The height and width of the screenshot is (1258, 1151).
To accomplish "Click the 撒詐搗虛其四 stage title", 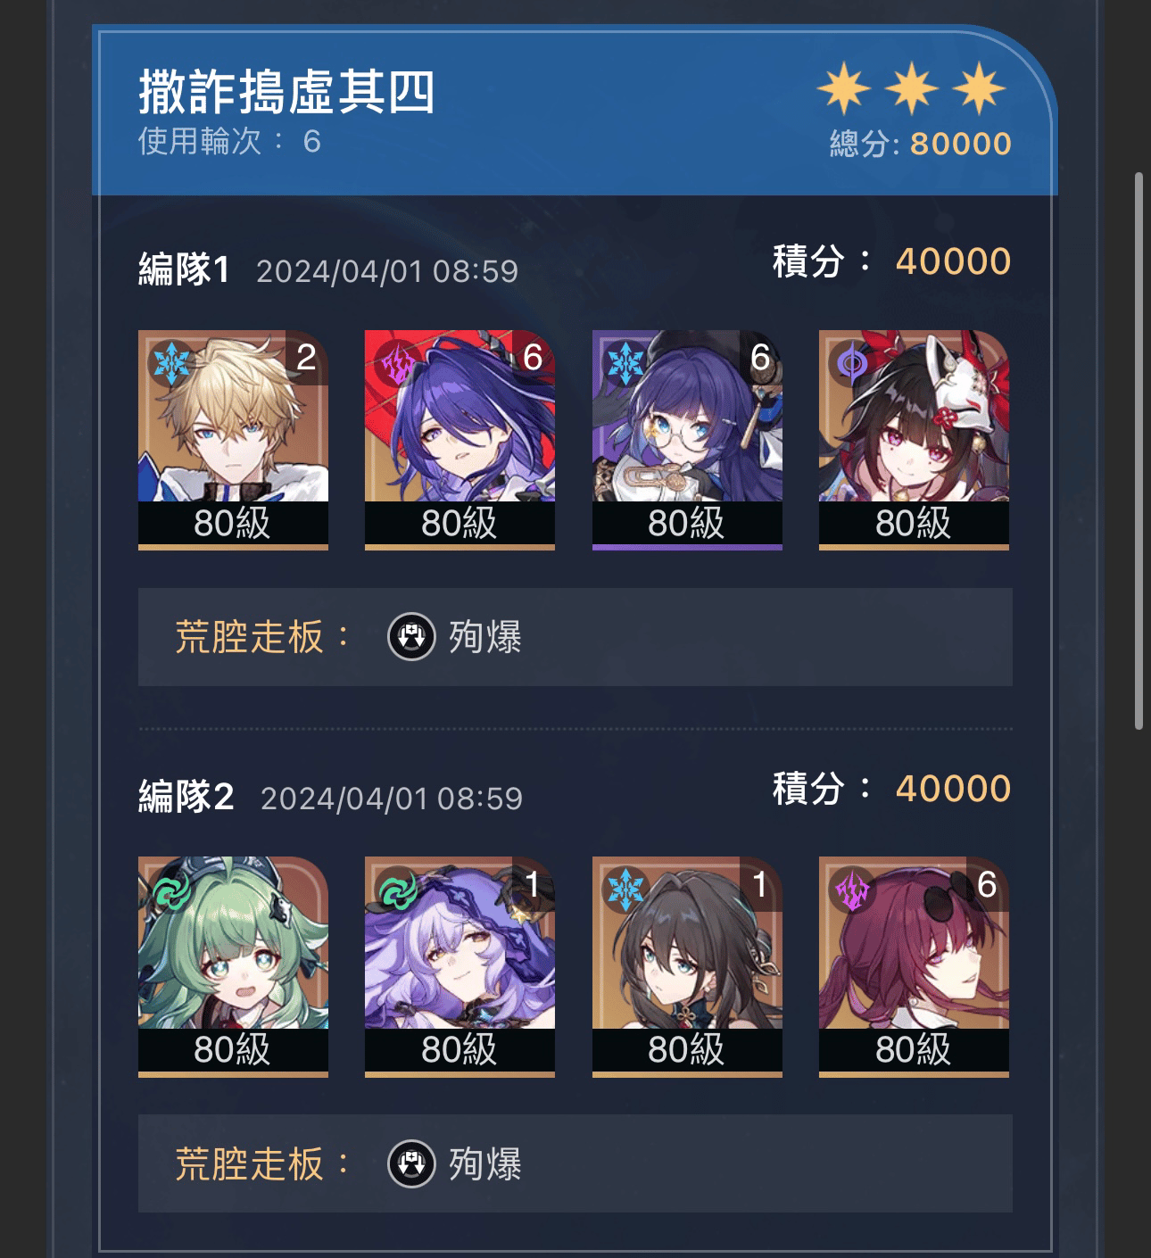I will (286, 93).
